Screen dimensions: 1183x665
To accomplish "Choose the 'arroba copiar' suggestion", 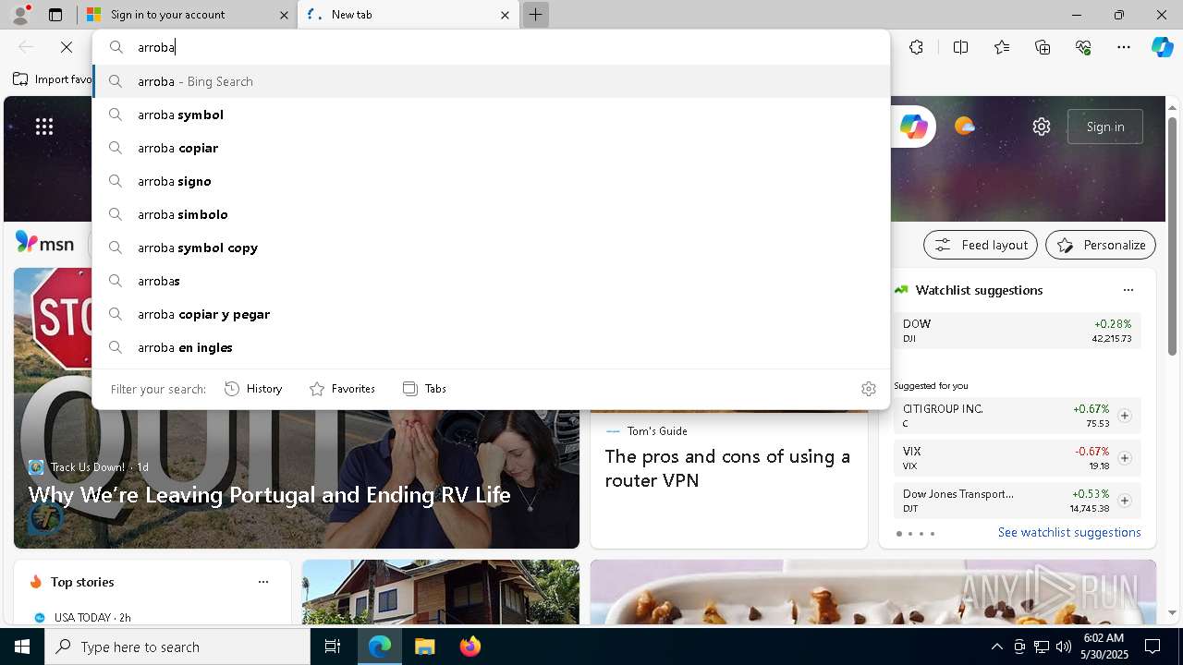I will tap(491, 148).
